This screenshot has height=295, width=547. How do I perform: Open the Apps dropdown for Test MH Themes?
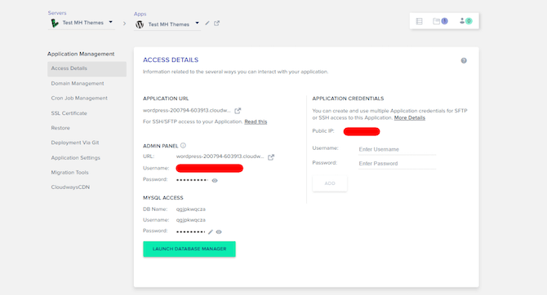click(x=167, y=24)
